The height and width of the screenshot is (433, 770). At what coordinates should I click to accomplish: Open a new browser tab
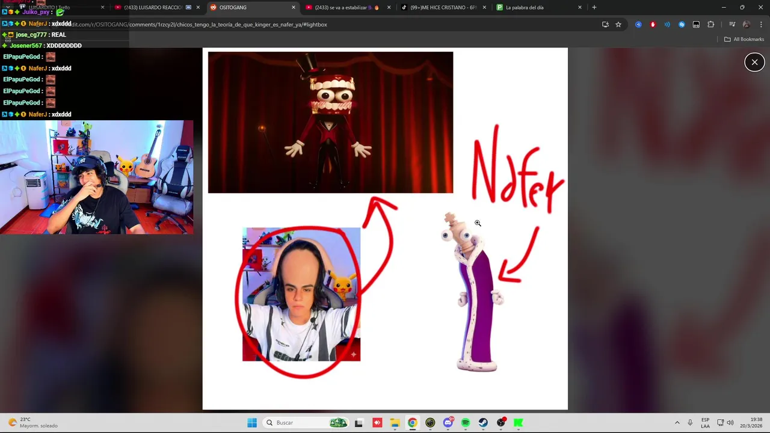[594, 7]
